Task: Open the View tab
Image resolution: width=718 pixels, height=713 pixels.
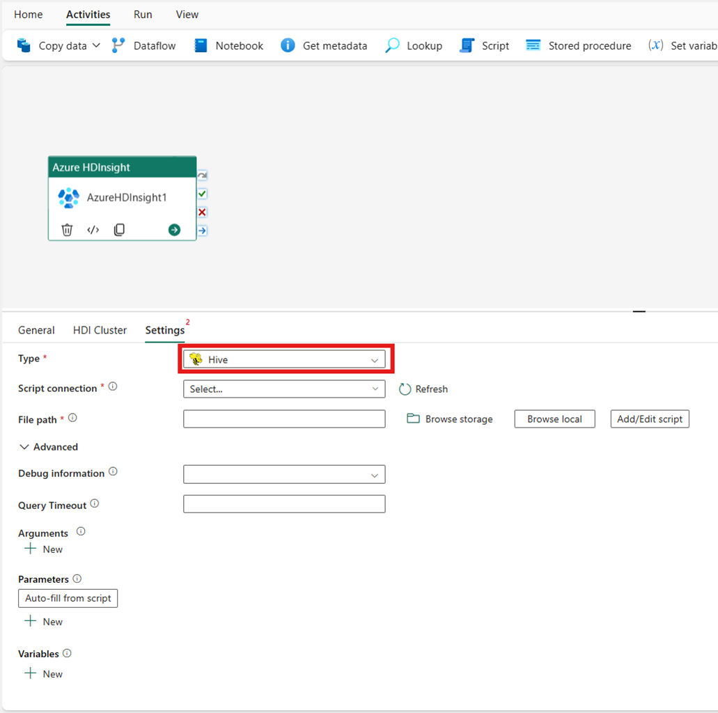Action: [x=187, y=15]
